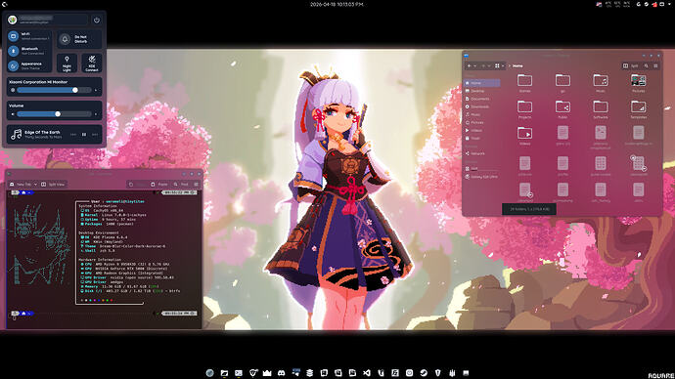Click the music note album art

click(16, 134)
